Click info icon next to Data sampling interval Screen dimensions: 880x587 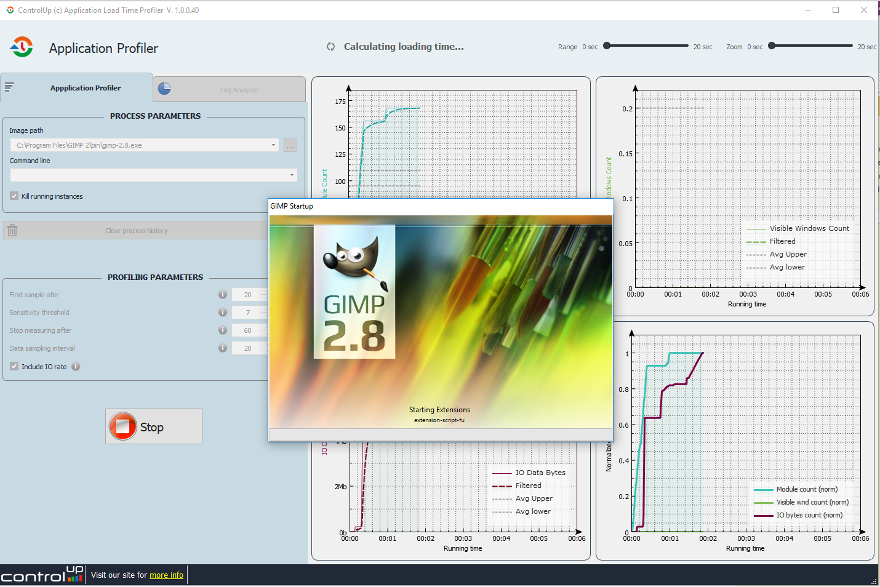coord(223,348)
